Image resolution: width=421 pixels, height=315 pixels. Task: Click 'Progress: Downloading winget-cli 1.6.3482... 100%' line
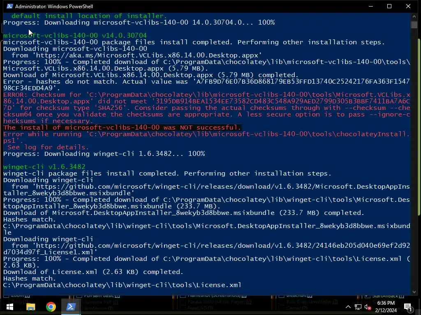(104, 154)
